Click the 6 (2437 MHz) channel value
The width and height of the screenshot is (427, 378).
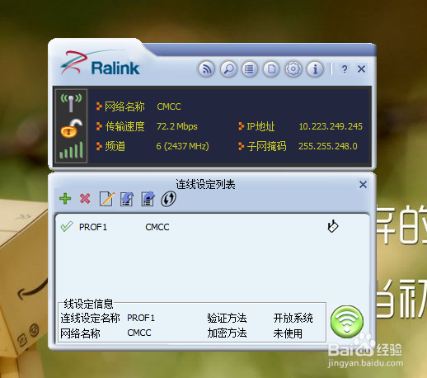pos(182,146)
